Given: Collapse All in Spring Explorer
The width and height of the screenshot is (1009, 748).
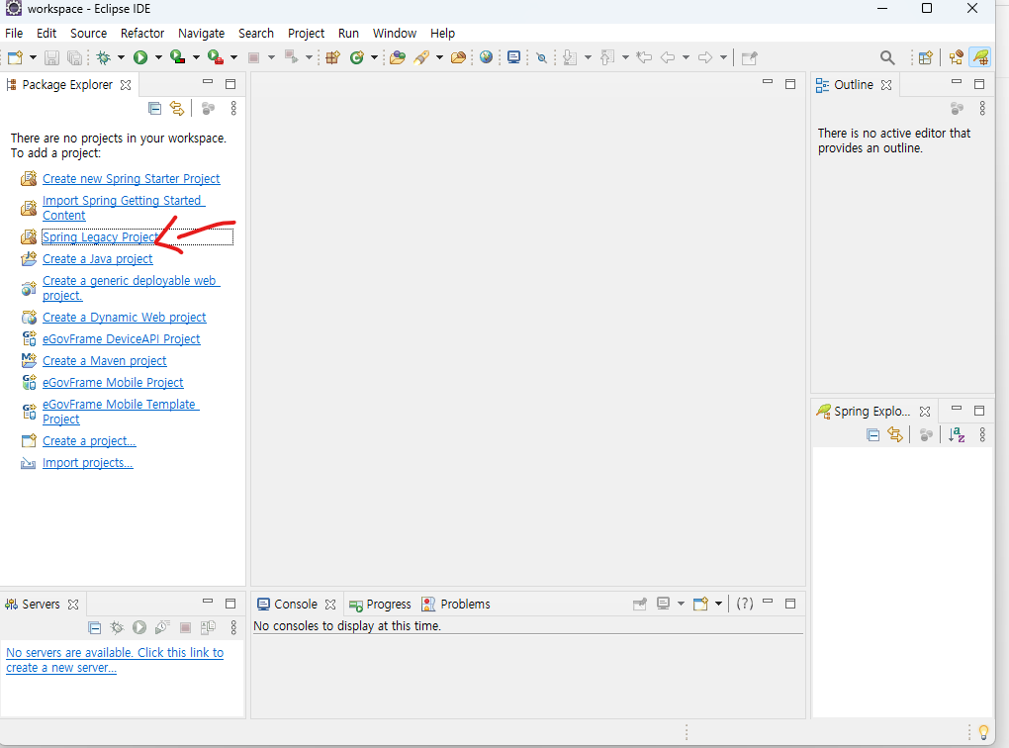Looking at the screenshot, I should (872, 435).
